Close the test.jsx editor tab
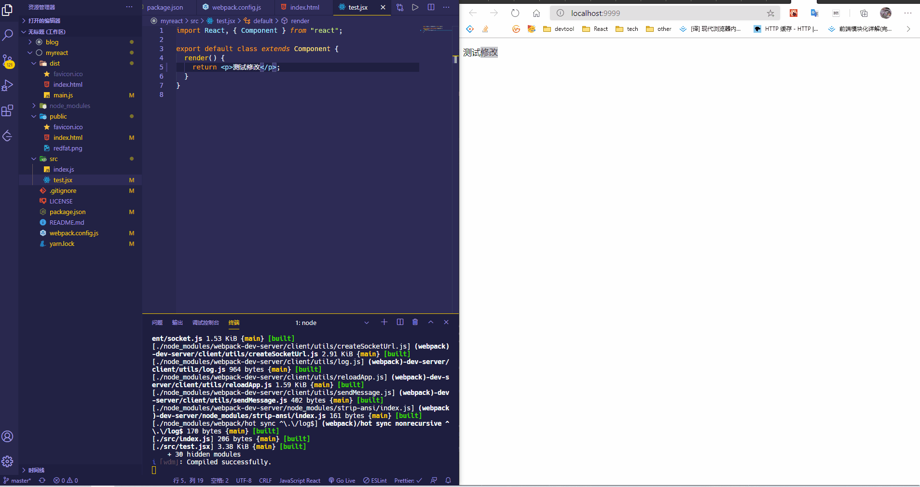Screen dimensions: 920x487 (x=383, y=7)
